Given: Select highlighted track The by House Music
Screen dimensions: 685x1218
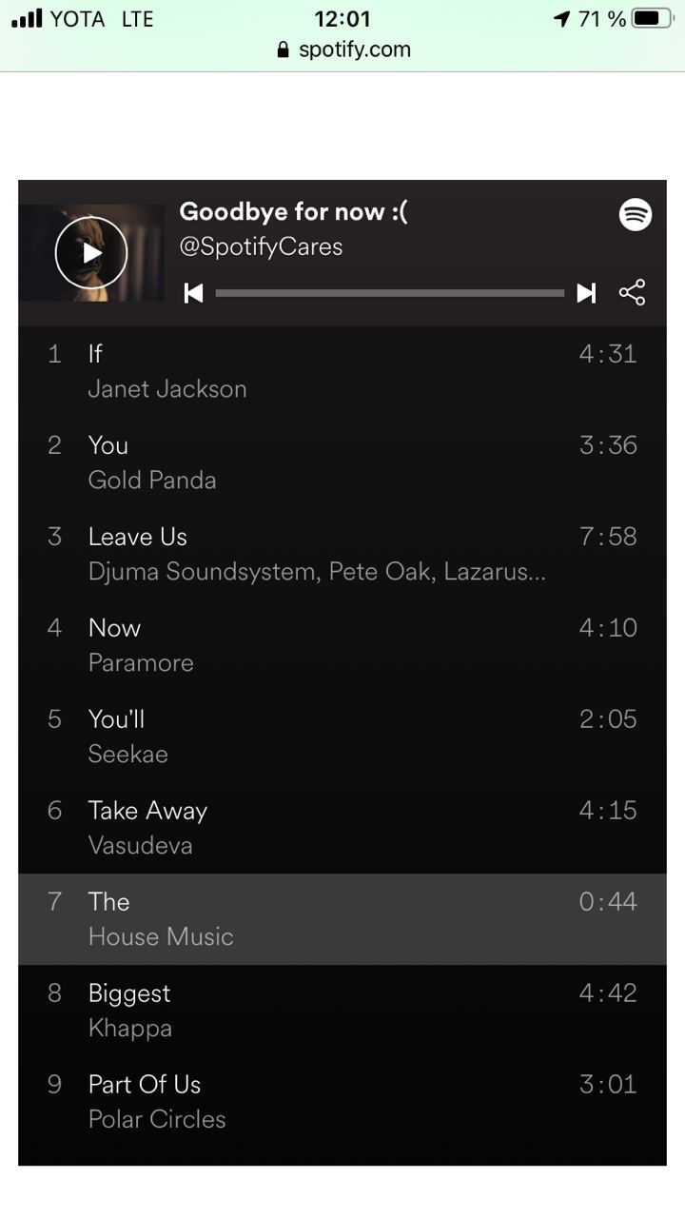Looking at the screenshot, I should click(x=342, y=919).
